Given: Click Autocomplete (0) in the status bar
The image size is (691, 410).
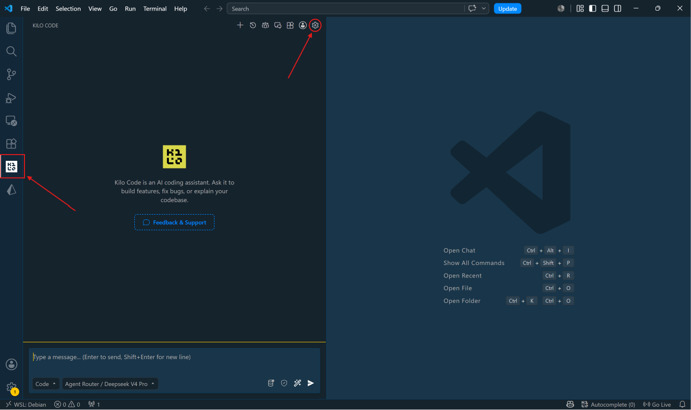Looking at the screenshot, I should (613, 405).
